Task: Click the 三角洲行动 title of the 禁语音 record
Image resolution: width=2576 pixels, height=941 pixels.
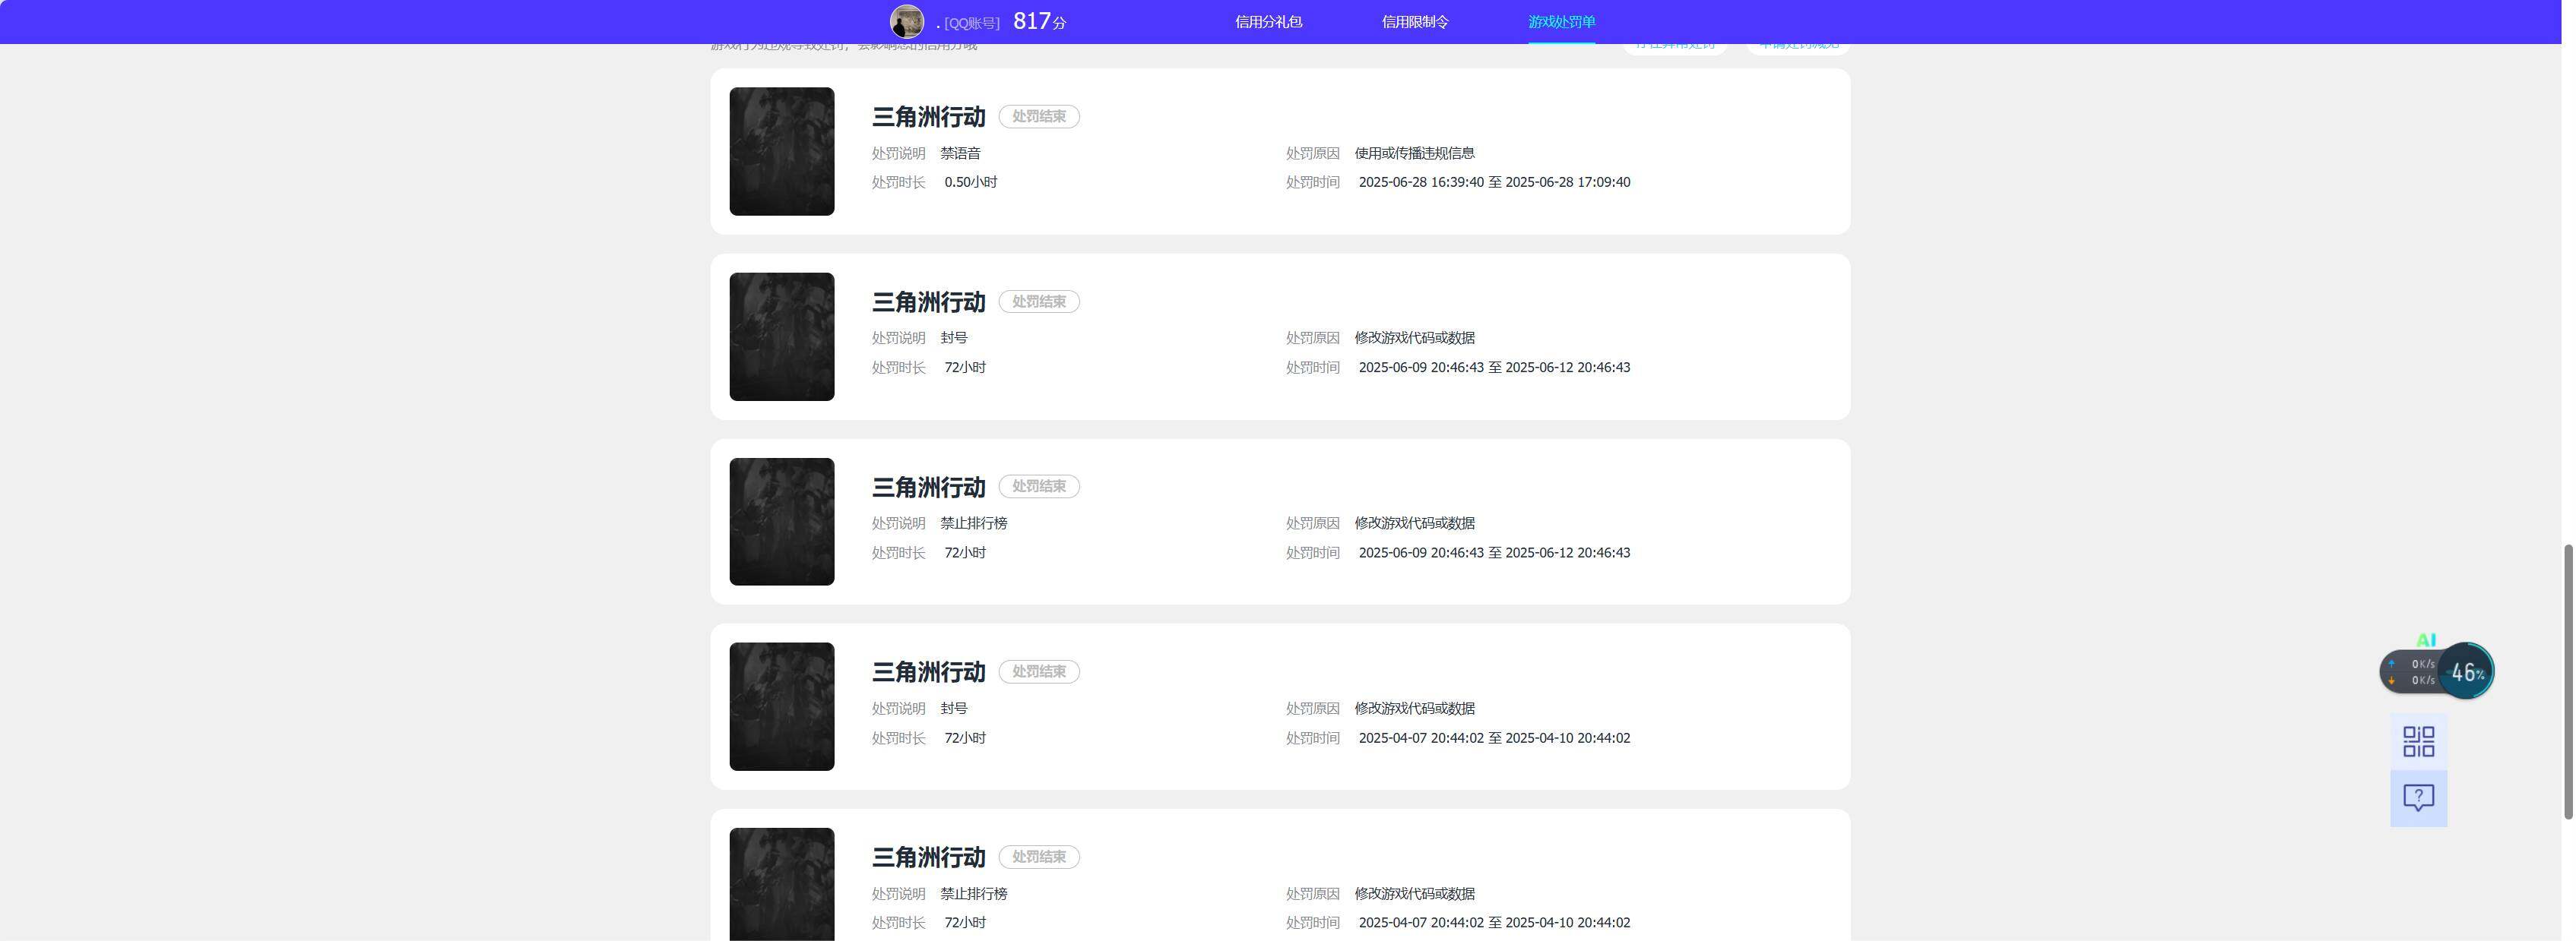Action: tap(928, 117)
